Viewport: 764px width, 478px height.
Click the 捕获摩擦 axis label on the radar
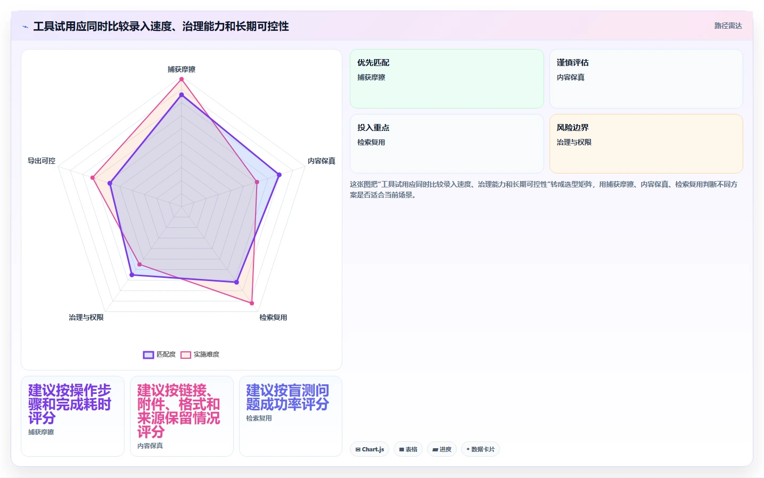182,69
